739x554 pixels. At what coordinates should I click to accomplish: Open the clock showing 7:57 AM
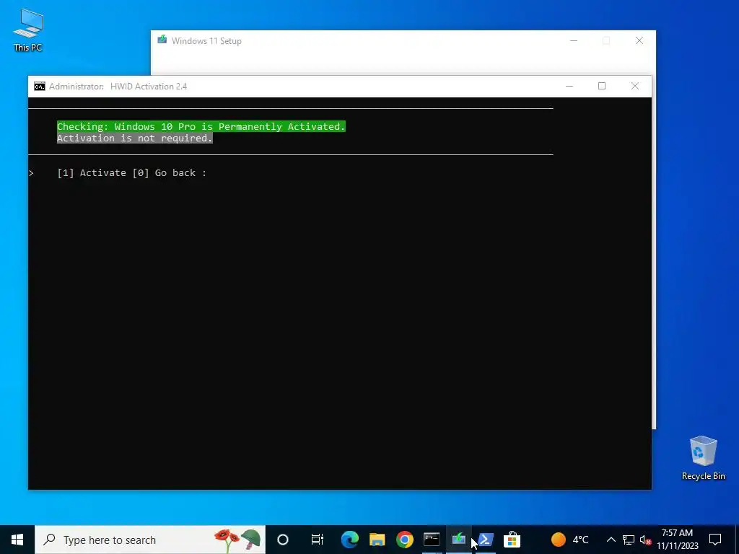click(x=677, y=540)
